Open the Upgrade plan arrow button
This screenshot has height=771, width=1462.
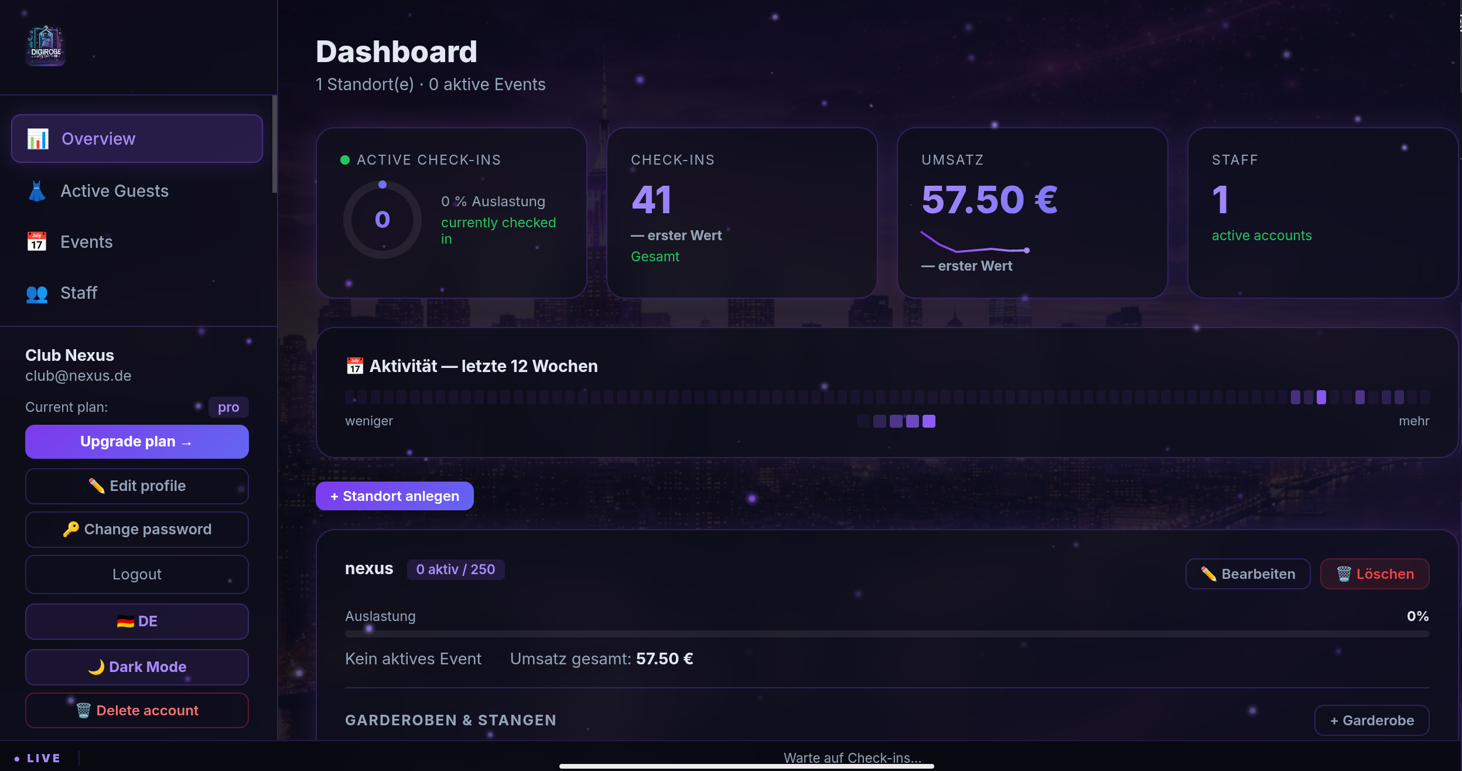click(x=136, y=442)
